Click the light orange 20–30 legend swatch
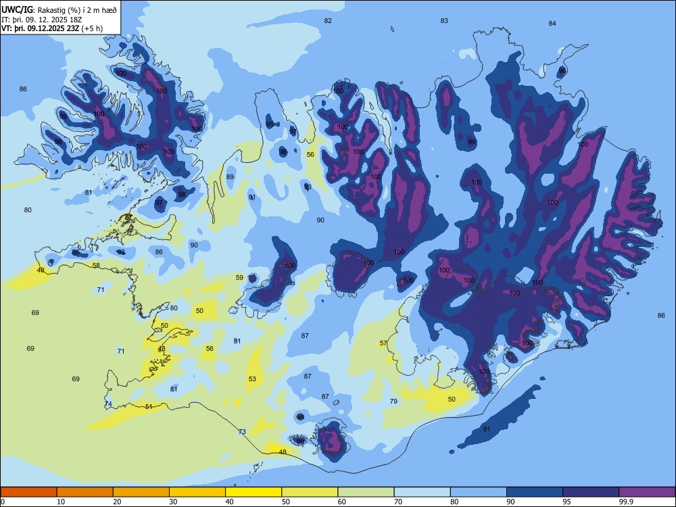 tap(141, 492)
